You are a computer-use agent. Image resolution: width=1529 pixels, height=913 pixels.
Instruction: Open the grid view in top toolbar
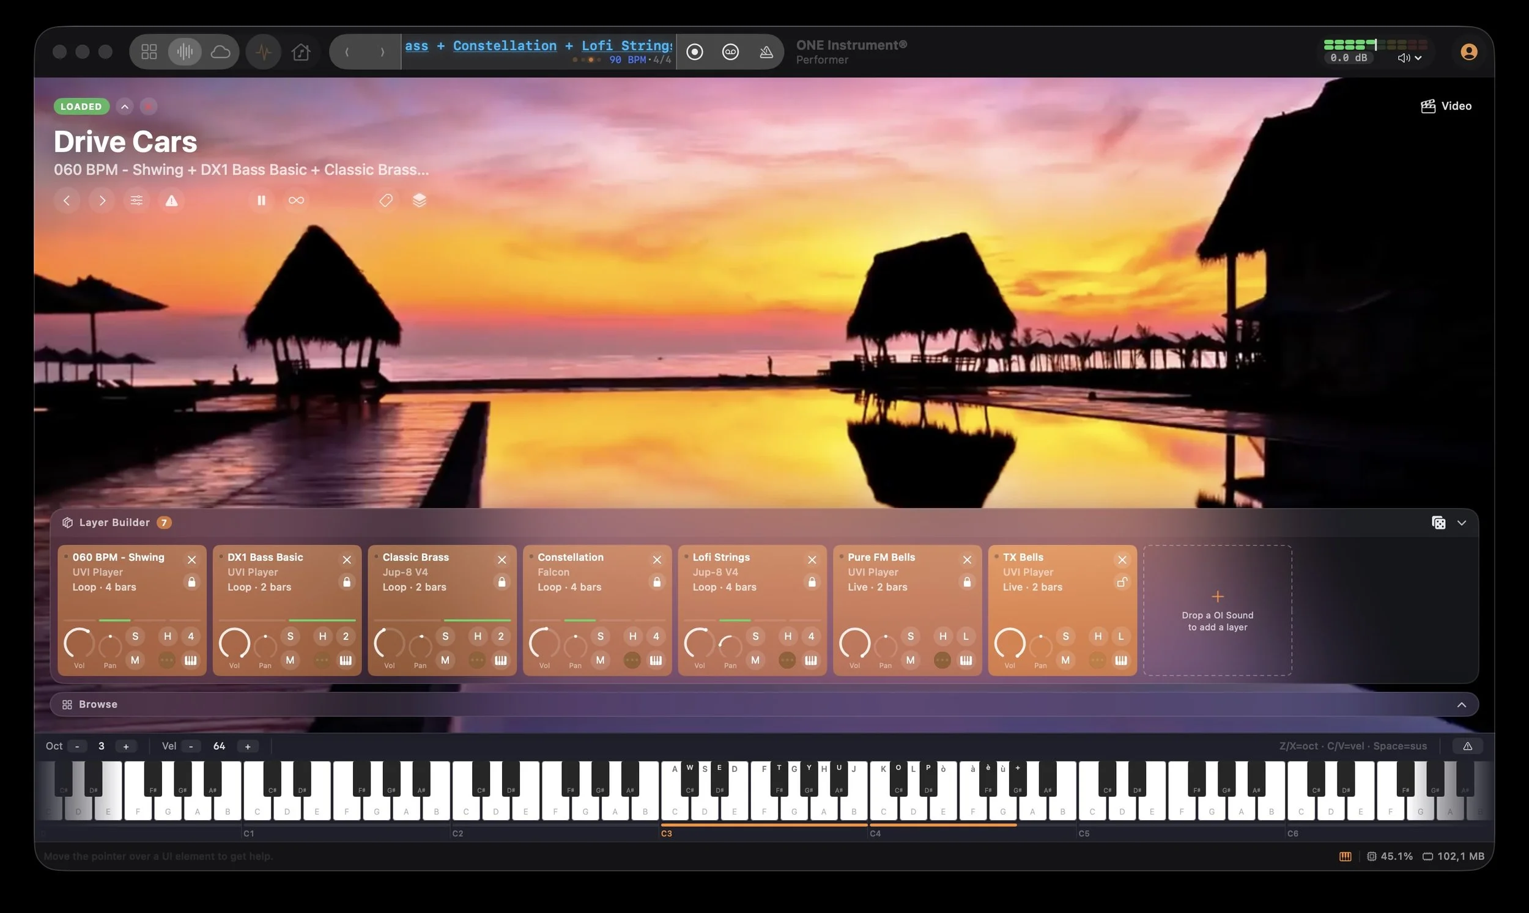coord(149,52)
